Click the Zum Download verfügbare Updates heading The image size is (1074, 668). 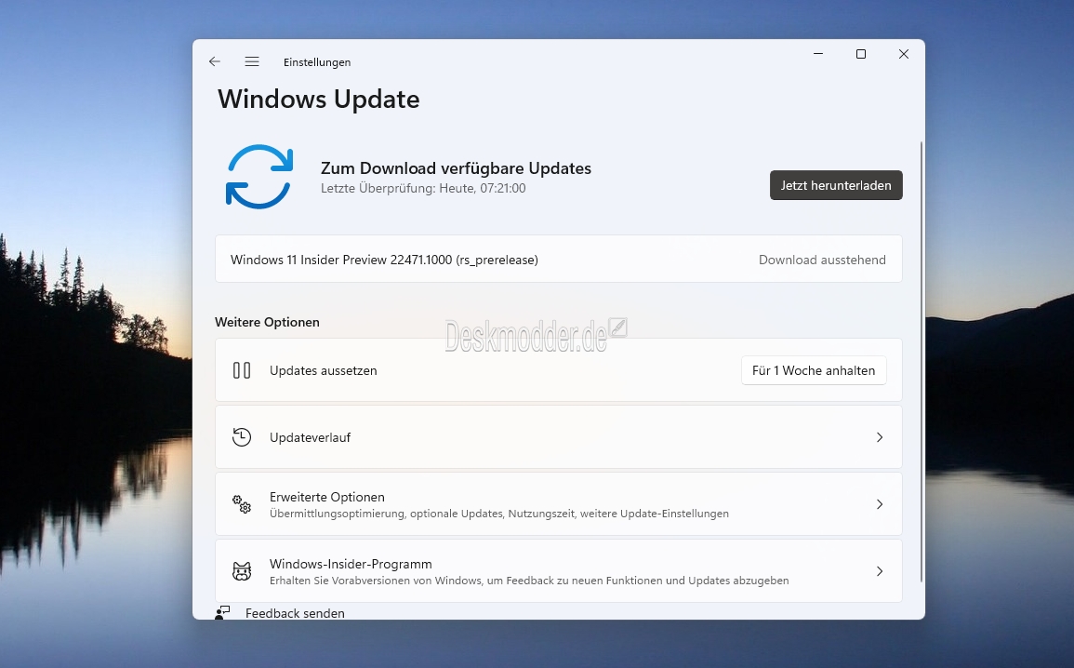click(x=457, y=167)
